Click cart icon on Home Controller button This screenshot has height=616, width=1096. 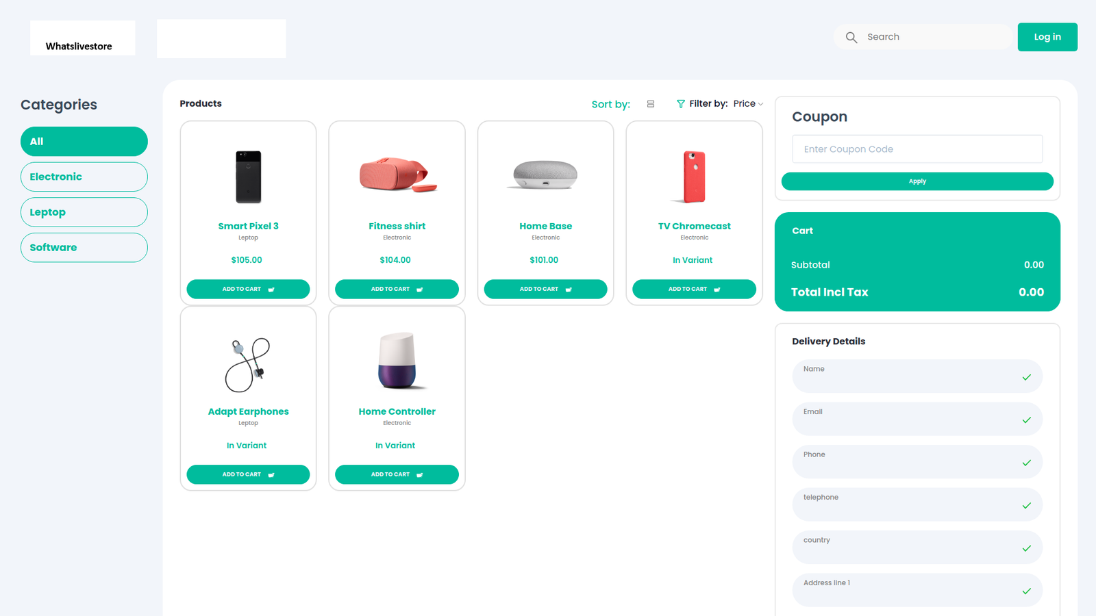pos(420,475)
